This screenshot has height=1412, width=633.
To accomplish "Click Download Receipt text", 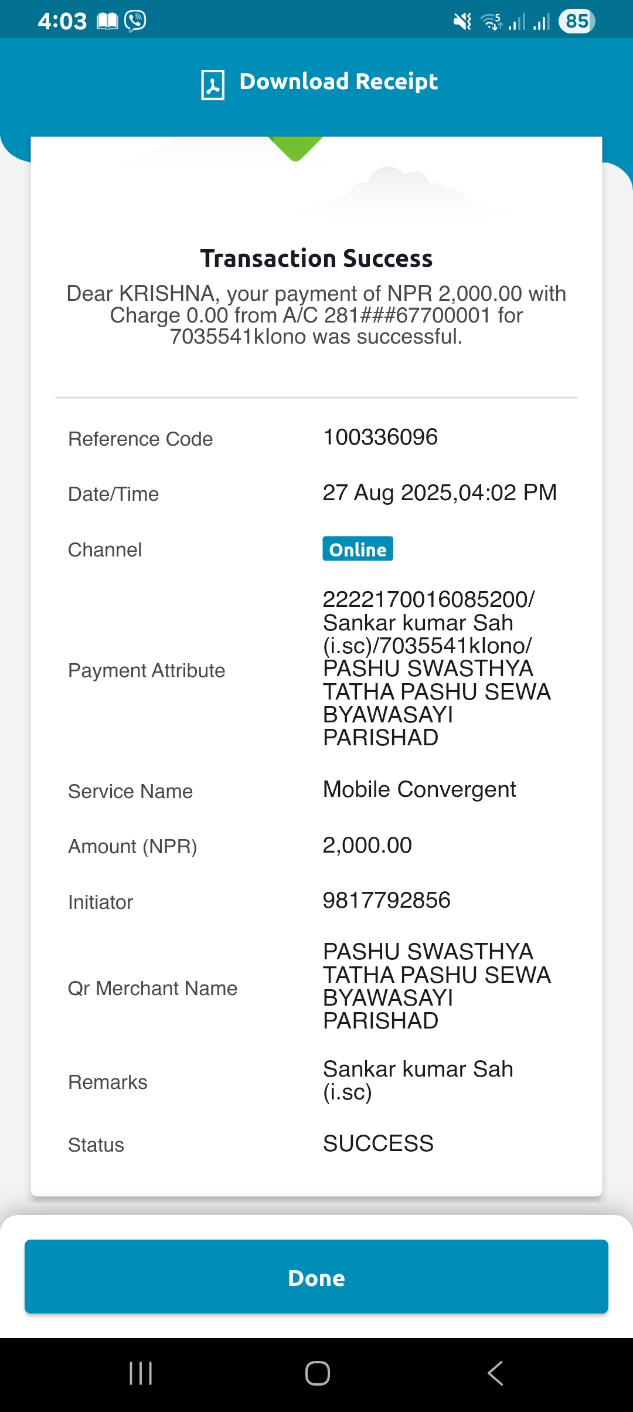I will pos(339,82).
